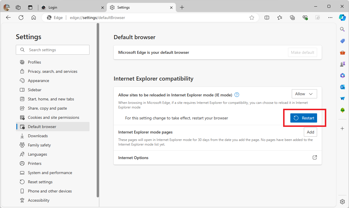This screenshot has height=208, width=349.
Task: Go to the Home page icon
Action: 34,18
